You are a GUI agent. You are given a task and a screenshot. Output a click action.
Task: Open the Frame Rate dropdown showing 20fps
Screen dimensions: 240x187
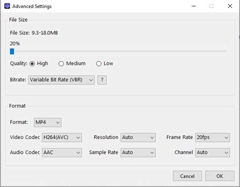pyautogui.click(x=213, y=138)
